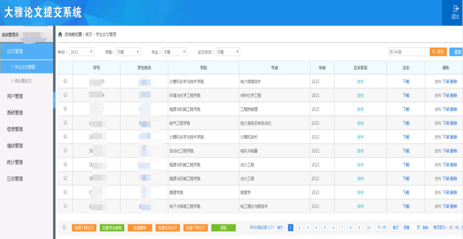Tick the checkbox for 数理学院 row
The image size is (463, 239).
point(65,192)
